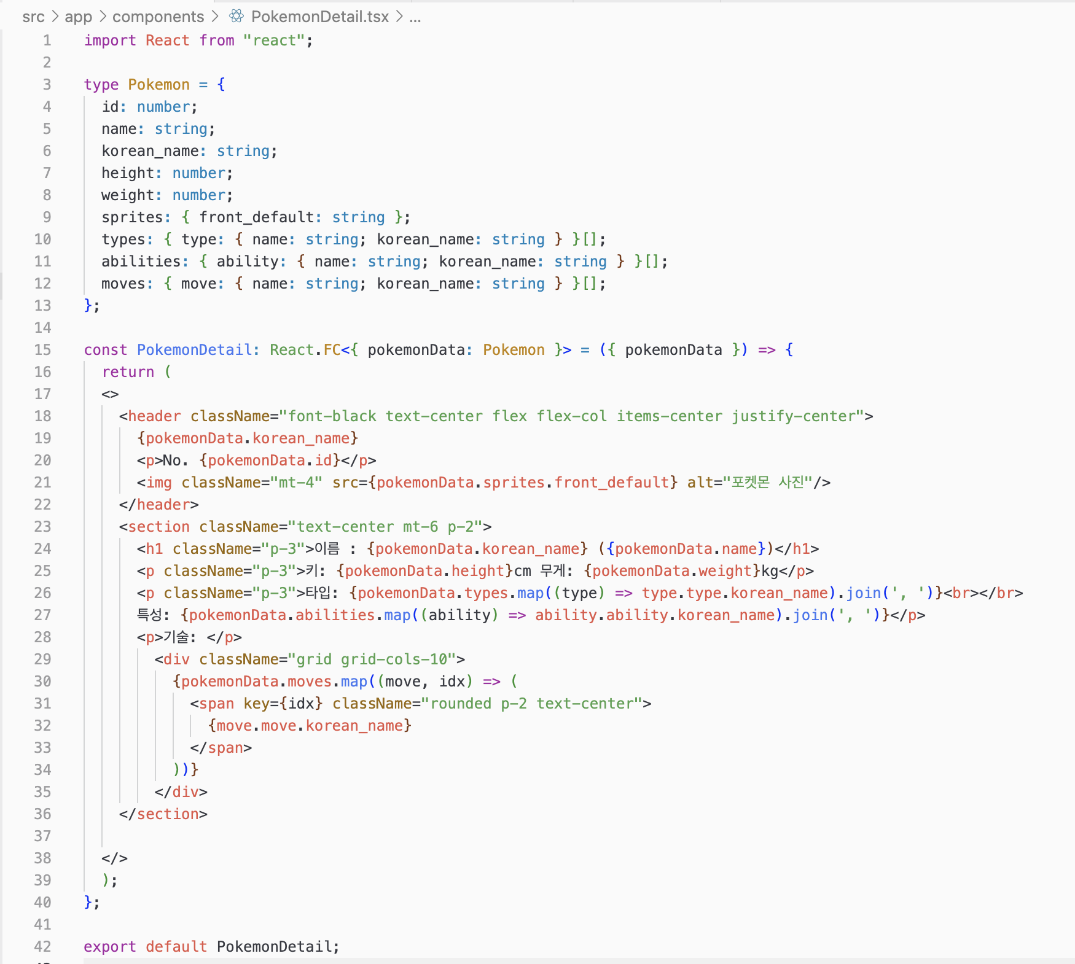Click 'Pokemon' in the type declaration
1075x964 pixels.
[158, 85]
